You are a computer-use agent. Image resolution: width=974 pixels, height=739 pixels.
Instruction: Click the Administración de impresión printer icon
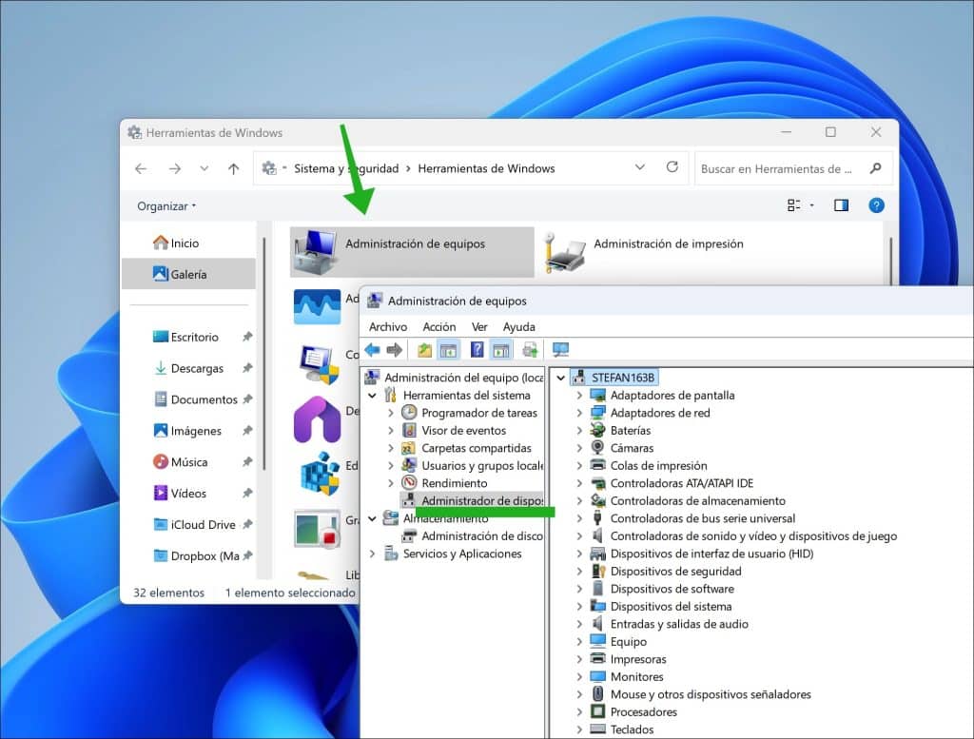[564, 252]
